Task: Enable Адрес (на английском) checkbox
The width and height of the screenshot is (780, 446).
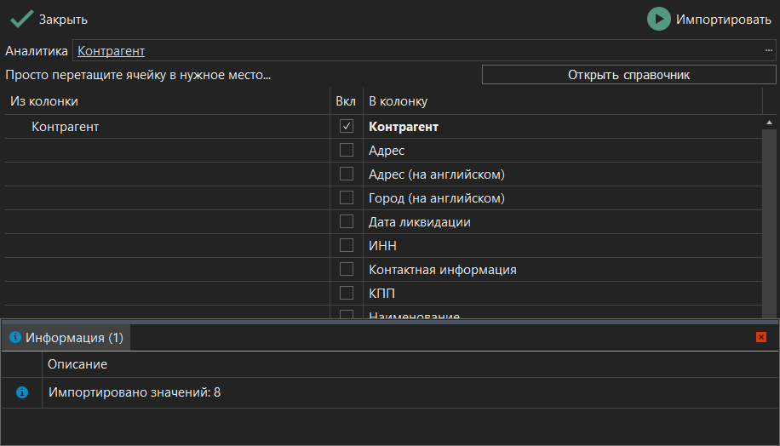Action: click(347, 174)
